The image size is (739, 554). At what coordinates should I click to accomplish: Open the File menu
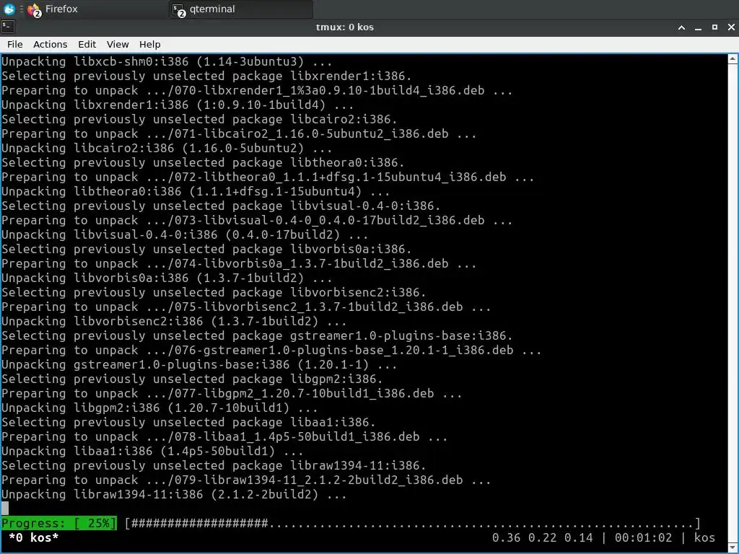click(x=14, y=44)
